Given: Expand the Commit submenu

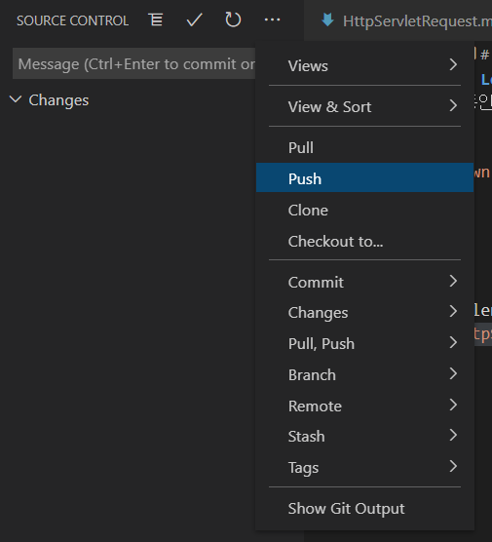Looking at the screenshot, I should pos(364,282).
